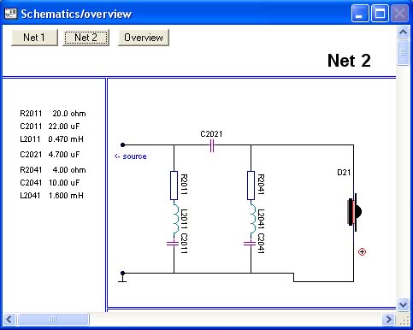The height and width of the screenshot is (330, 413).
Task: Click the horizontal scrollbar right arrow
Action: 388,319
